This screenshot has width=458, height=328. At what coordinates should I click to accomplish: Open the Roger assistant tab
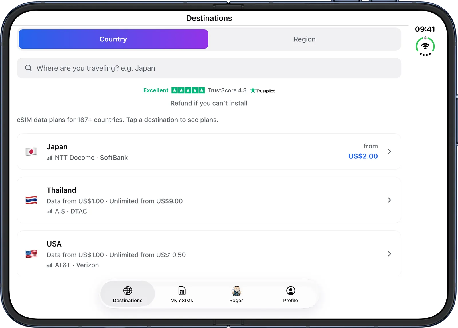pos(236,294)
